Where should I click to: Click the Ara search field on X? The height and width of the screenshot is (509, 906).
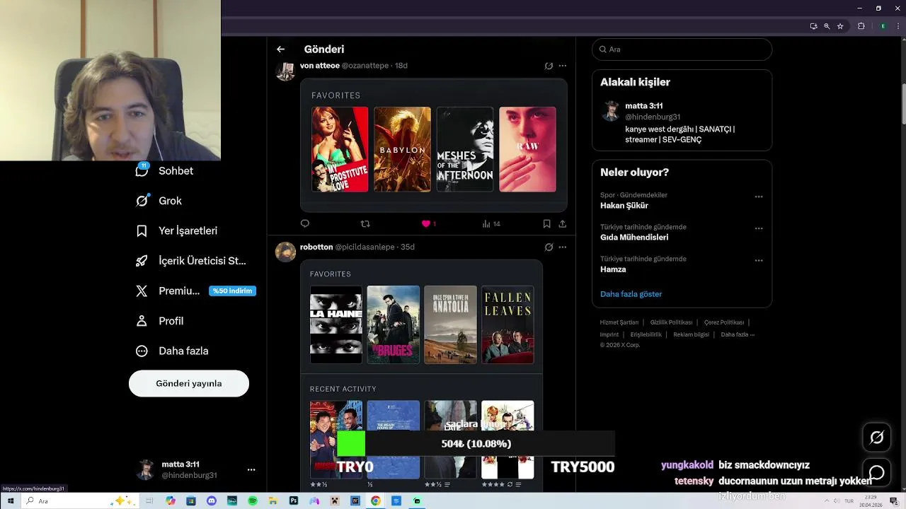682,49
